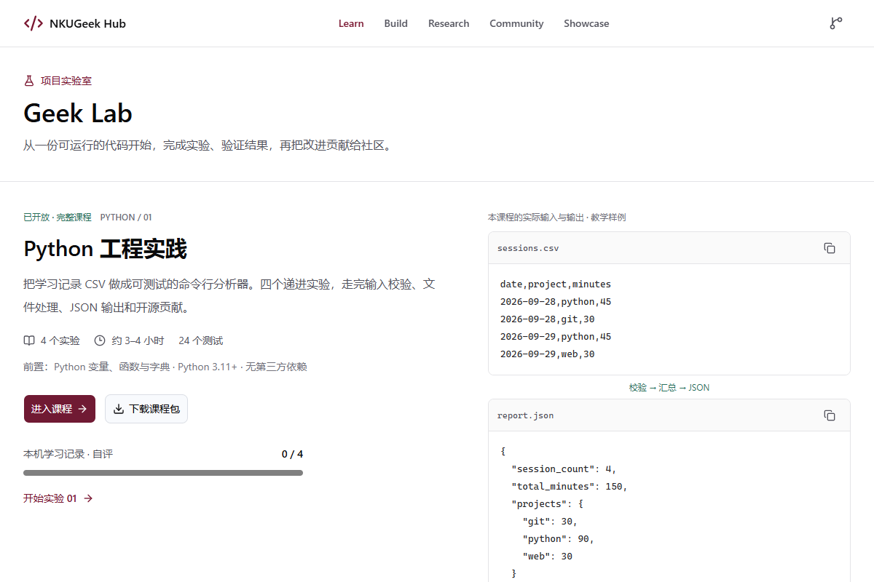Click the NKUGeek Hub code logo icon

click(34, 23)
